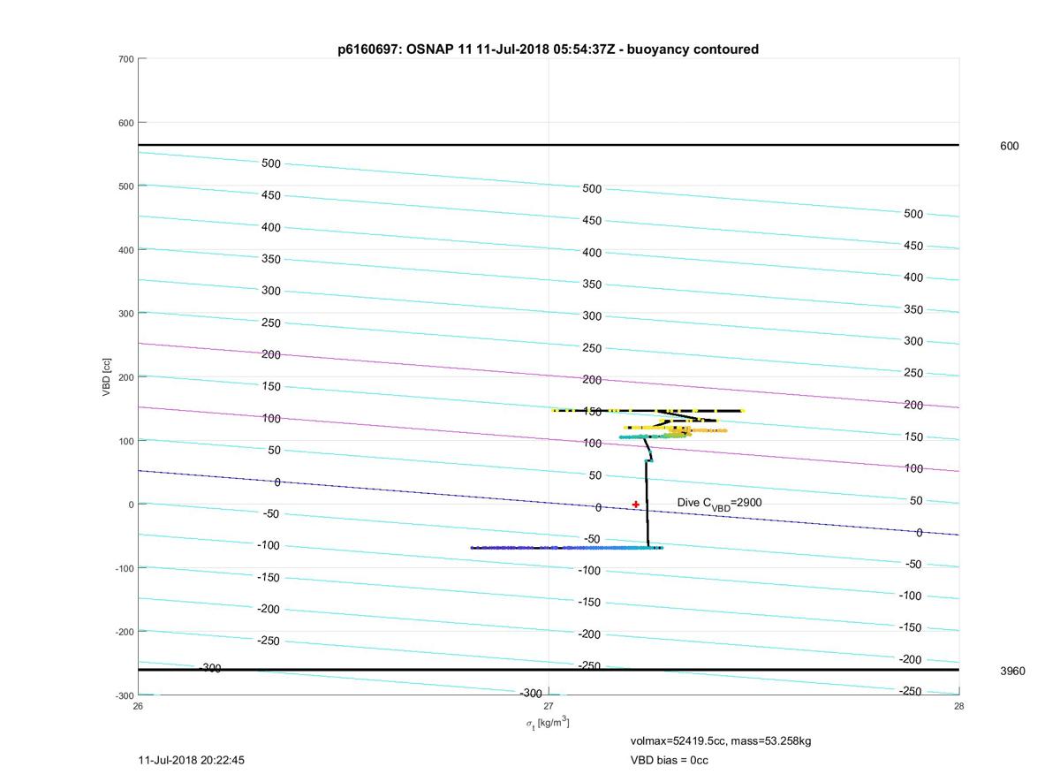The height and width of the screenshot is (782, 1060).
Task: Click the timestamp "11-Jul-2018 20:22:45"
Action: [x=192, y=760]
